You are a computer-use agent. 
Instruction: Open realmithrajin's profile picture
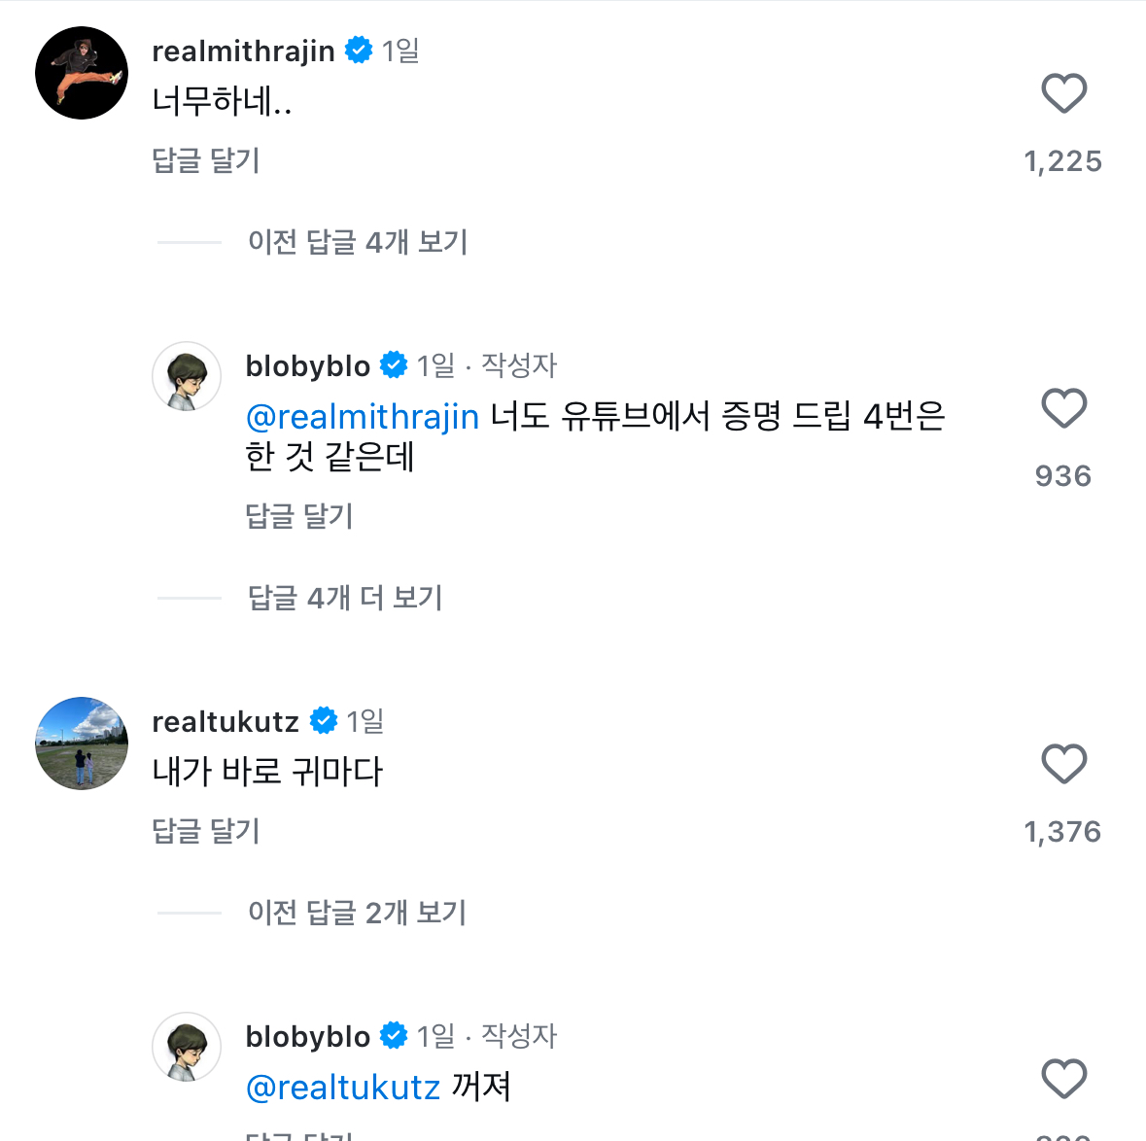pos(81,71)
